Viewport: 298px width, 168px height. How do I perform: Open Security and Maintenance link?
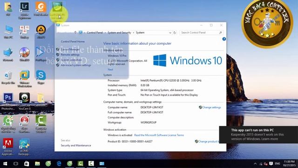click(76, 145)
